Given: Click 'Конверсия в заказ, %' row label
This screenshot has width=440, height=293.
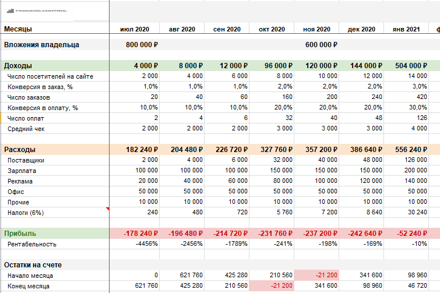Looking at the screenshot, I should pos(40,87).
